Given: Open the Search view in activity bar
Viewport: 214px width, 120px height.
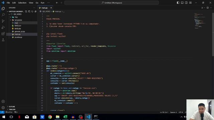Looking at the screenshot, I should click(x=3, y=15).
